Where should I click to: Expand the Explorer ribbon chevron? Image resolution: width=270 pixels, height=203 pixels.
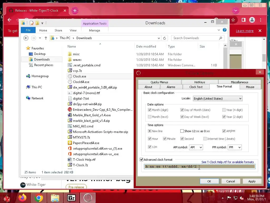pos(219,30)
